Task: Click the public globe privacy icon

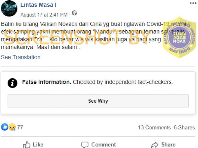Action: tap(74, 13)
